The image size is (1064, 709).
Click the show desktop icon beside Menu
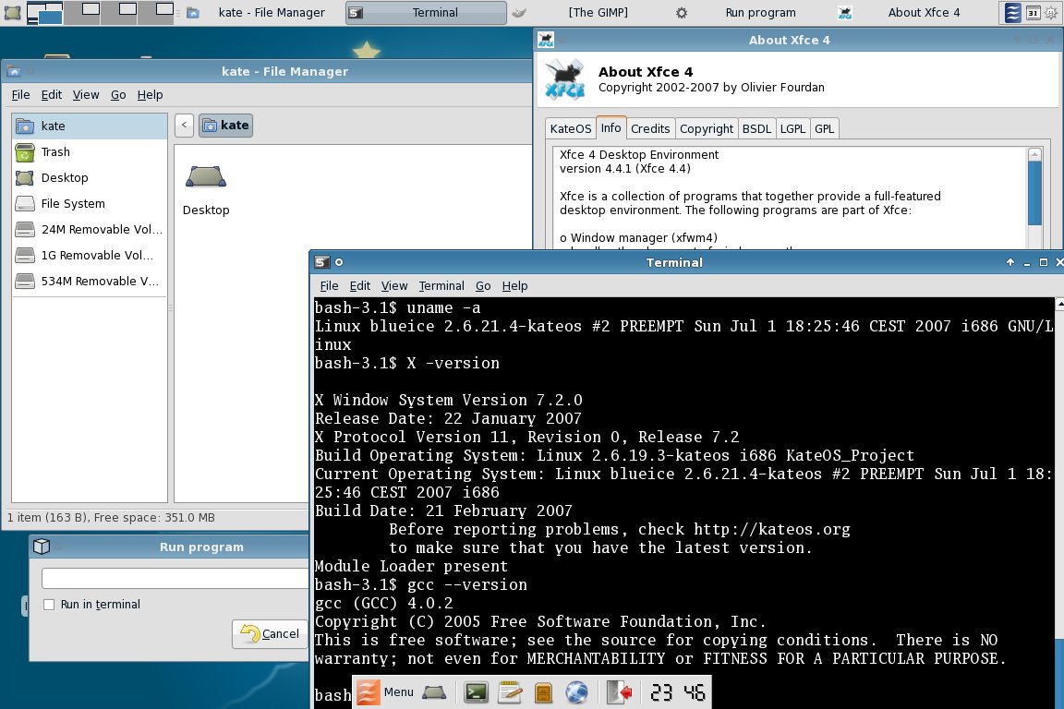[434, 692]
